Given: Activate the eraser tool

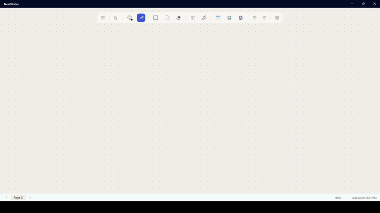Looking at the screenshot, I should pos(179,18).
